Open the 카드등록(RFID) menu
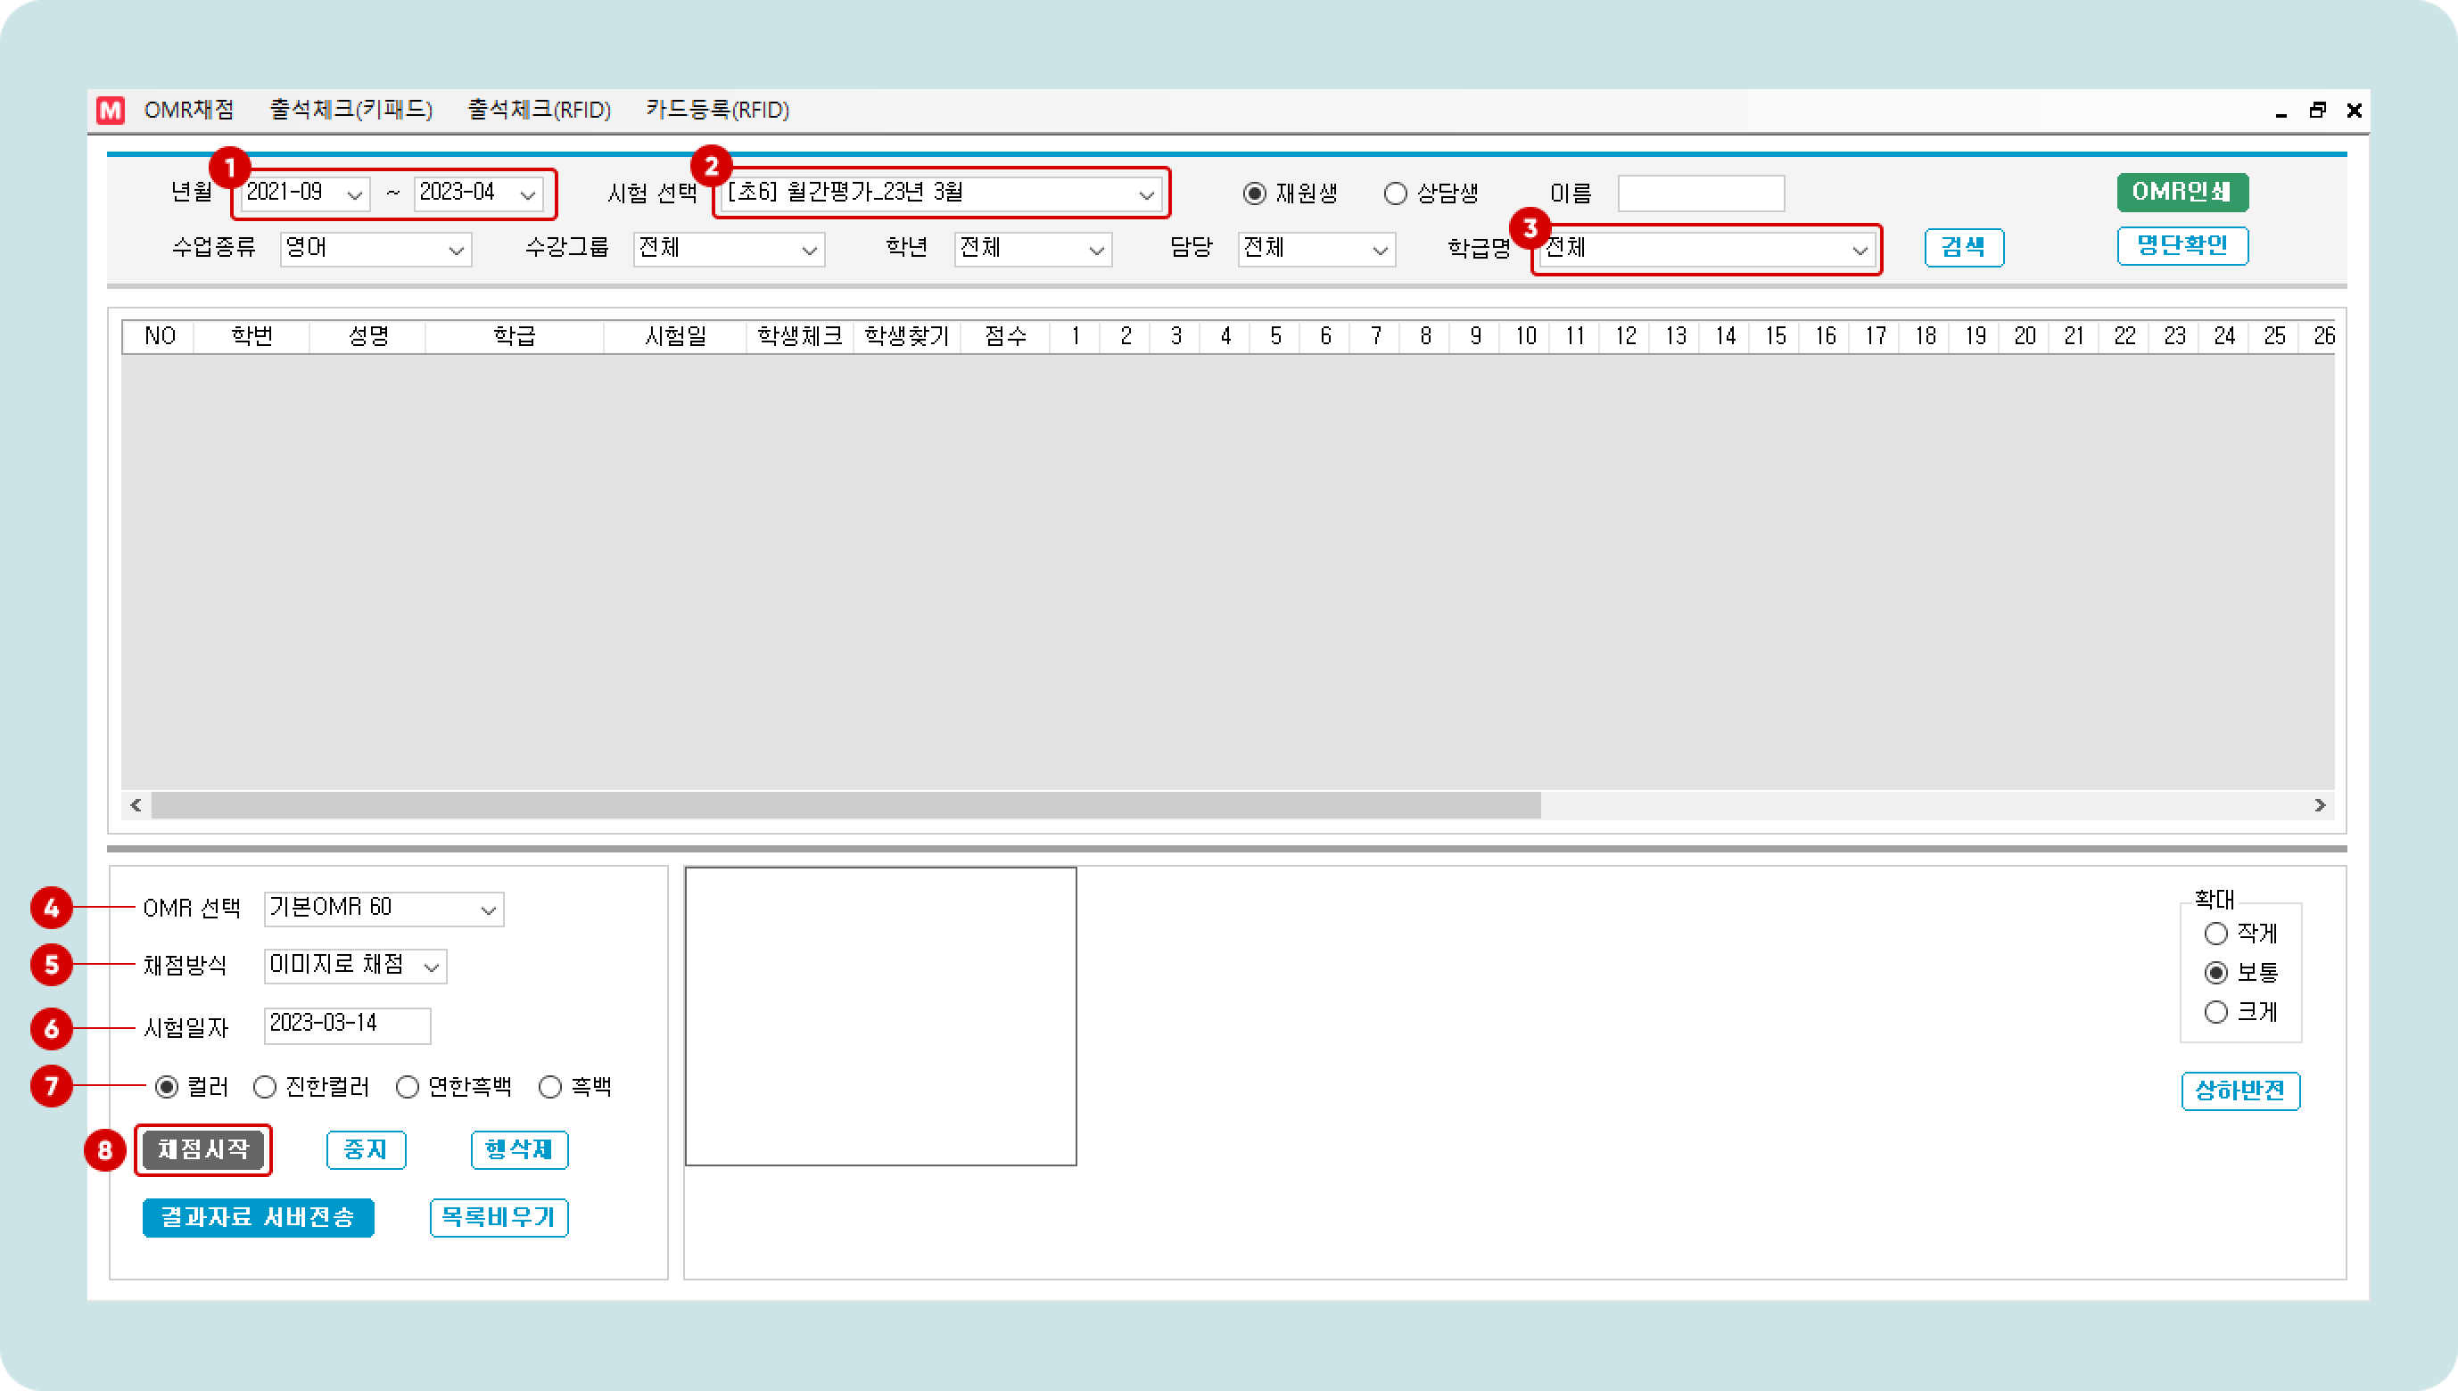The height and width of the screenshot is (1391, 2458). [x=716, y=111]
